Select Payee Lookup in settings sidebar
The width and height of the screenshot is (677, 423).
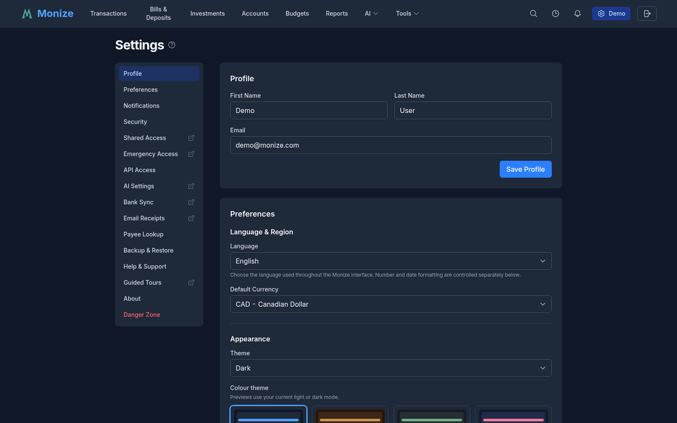[159, 234]
